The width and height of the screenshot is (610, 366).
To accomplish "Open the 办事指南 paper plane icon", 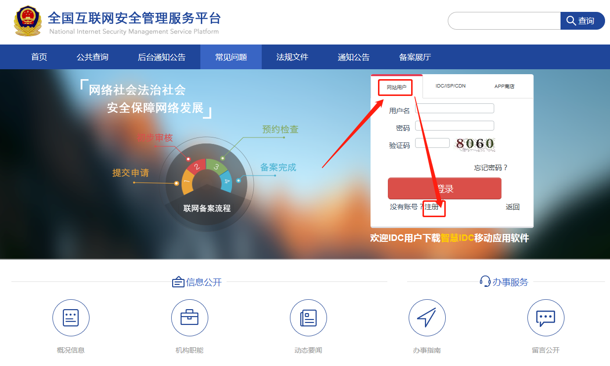I will point(427,318).
